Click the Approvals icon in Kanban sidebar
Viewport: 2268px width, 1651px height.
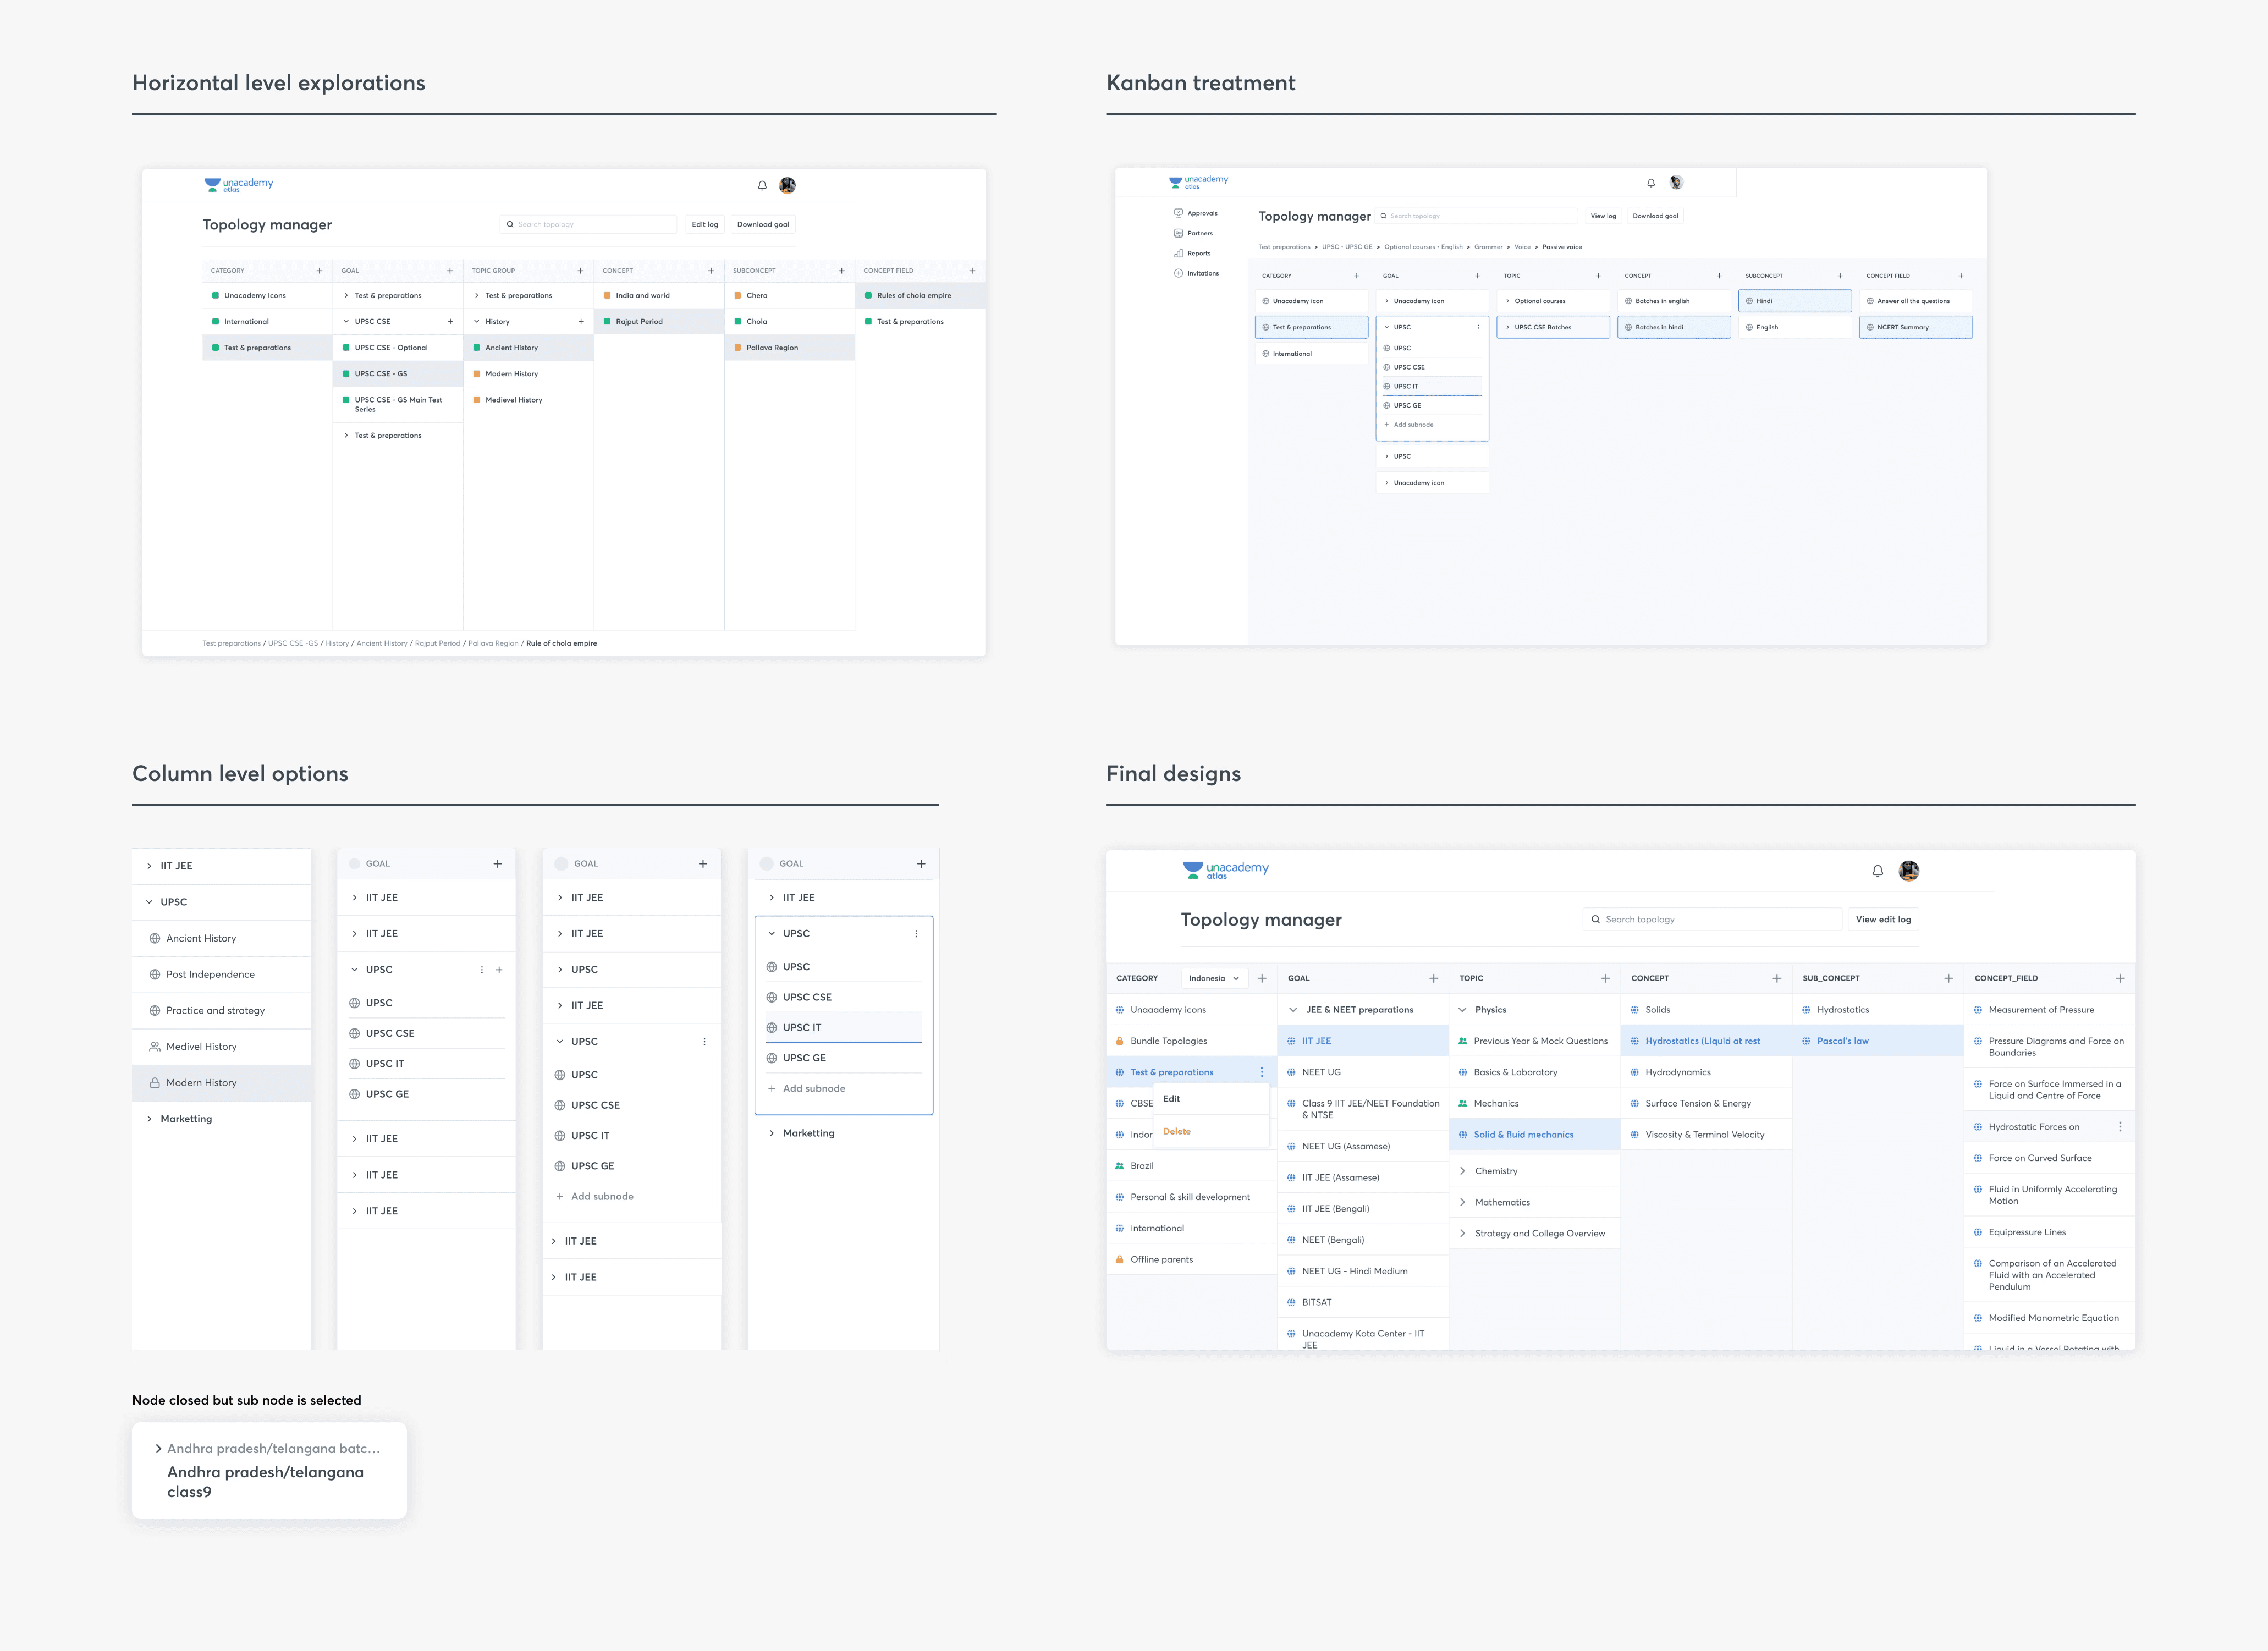1179,213
